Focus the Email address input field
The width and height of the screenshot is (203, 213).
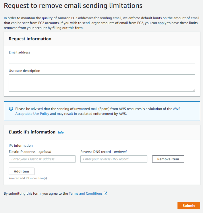[x=102, y=60]
